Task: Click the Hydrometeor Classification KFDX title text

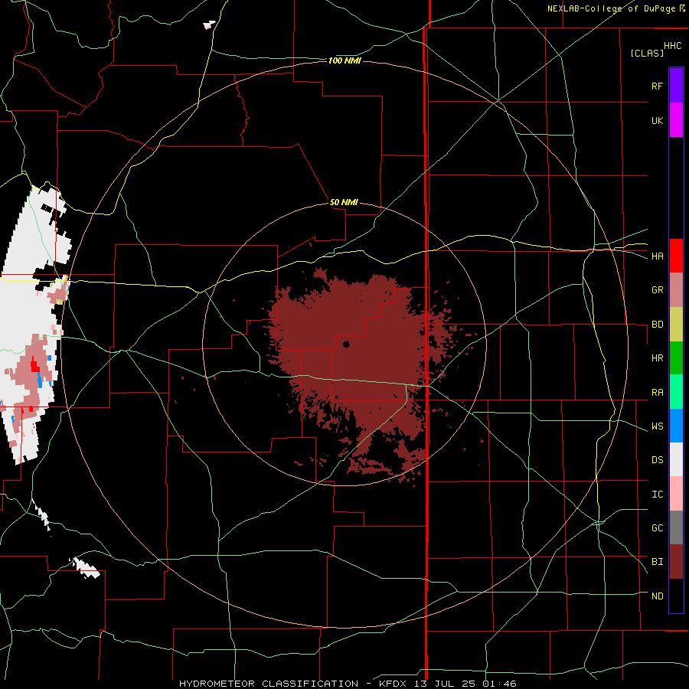Action: [x=348, y=684]
